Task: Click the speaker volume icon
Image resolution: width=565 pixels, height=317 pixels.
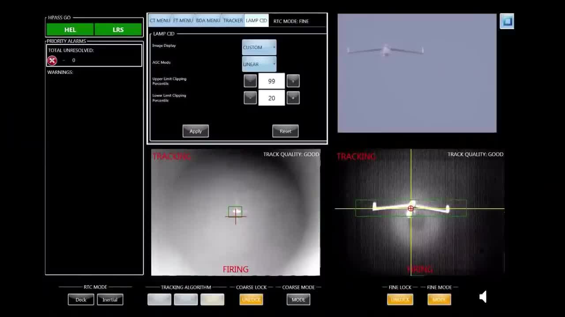Action: (483, 297)
